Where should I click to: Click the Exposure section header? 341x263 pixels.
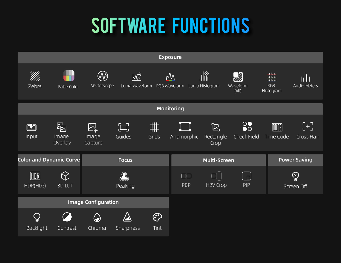click(170, 57)
